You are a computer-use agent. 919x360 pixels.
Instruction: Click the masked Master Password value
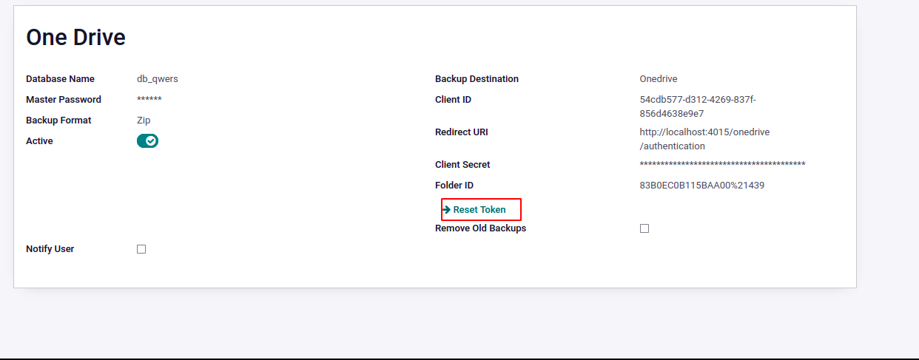click(149, 100)
